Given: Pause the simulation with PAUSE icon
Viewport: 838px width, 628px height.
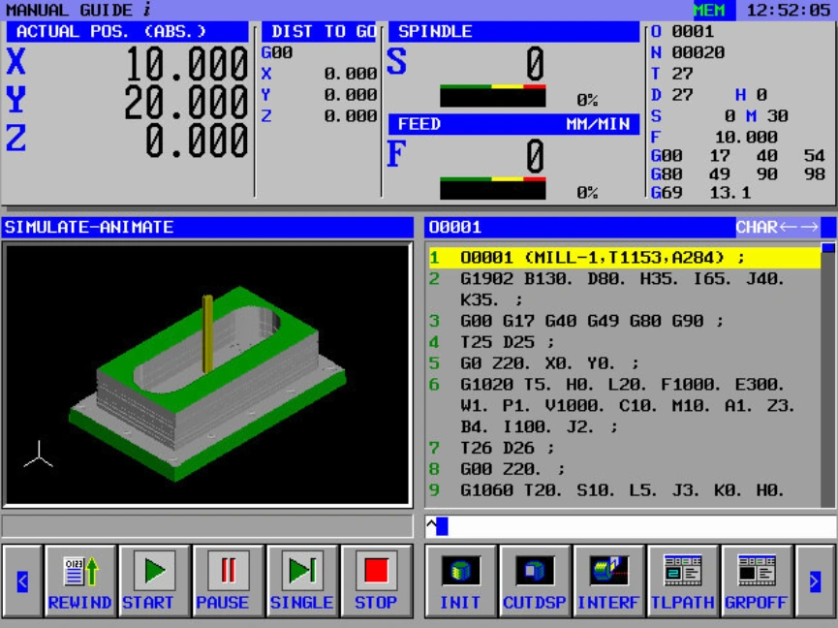Looking at the screenshot, I should 226,579.
